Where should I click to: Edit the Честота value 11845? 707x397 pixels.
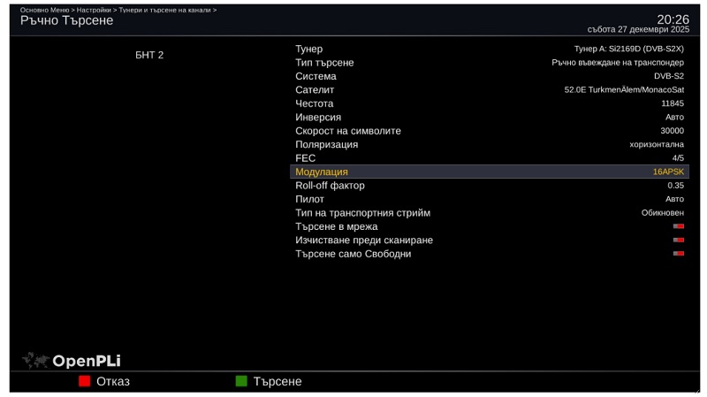click(x=673, y=103)
